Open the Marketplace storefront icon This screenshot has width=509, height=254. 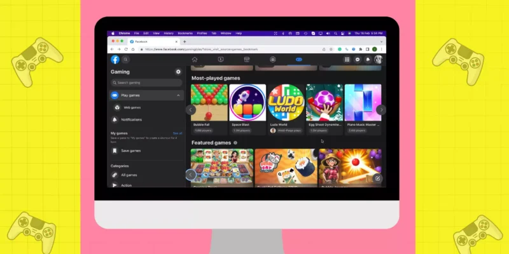pyautogui.click(x=247, y=59)
